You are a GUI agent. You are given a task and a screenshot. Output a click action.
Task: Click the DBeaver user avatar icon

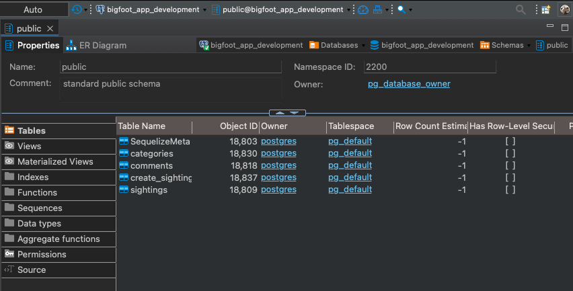pyautogui.click(x=564, y=9)
